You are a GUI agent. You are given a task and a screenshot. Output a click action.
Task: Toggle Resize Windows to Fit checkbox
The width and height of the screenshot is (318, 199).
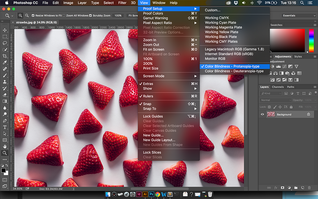(x=33, y=16)
